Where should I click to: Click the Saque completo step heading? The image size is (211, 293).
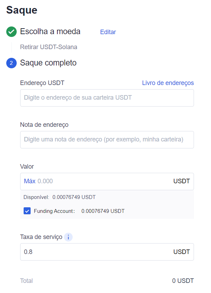click(x=48, y=63)
